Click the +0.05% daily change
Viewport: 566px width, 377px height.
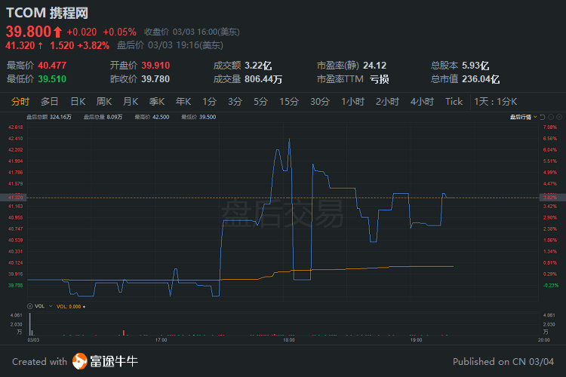coord(120,32)
